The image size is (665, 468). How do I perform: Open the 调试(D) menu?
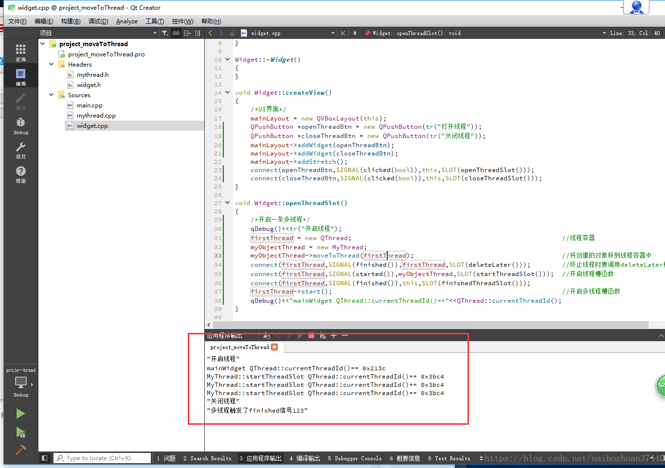tap(98, 21)
